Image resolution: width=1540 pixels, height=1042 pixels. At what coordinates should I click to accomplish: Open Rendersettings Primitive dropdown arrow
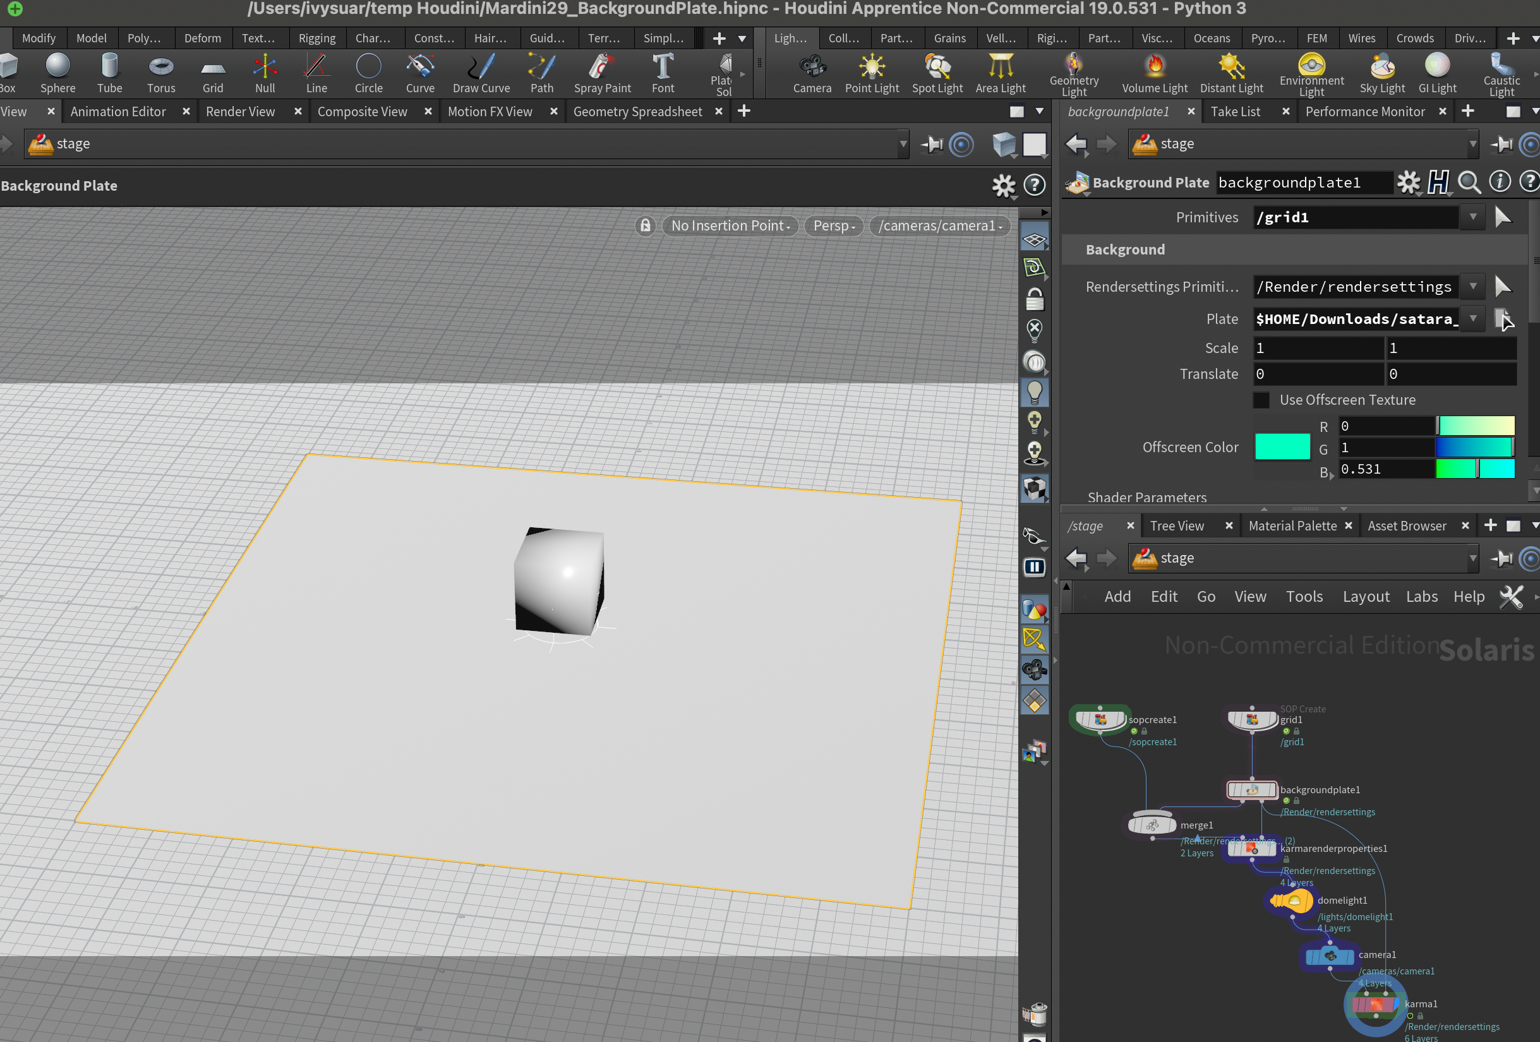1473,287
